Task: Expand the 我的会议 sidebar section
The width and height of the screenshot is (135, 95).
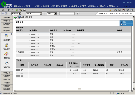Action: [x=7, y=73]
